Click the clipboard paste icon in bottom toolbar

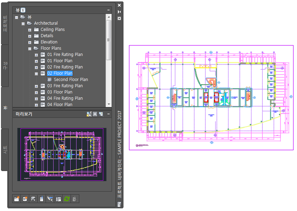pyautogui.click(x=41, y=199)
